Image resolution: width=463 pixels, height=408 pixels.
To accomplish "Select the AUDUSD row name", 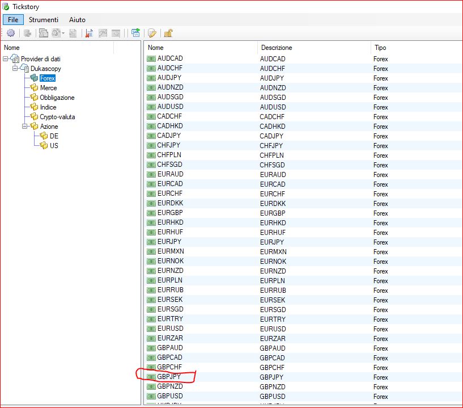I will tap(171, 107).
